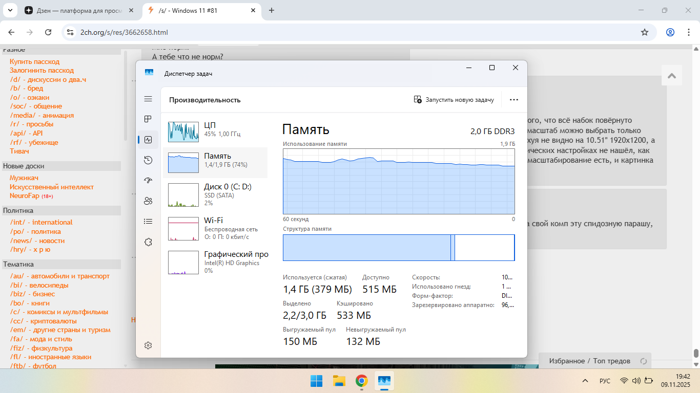700x393 pixels.
Task: Open /soc/ - общение board link
Action: (36, 106)
